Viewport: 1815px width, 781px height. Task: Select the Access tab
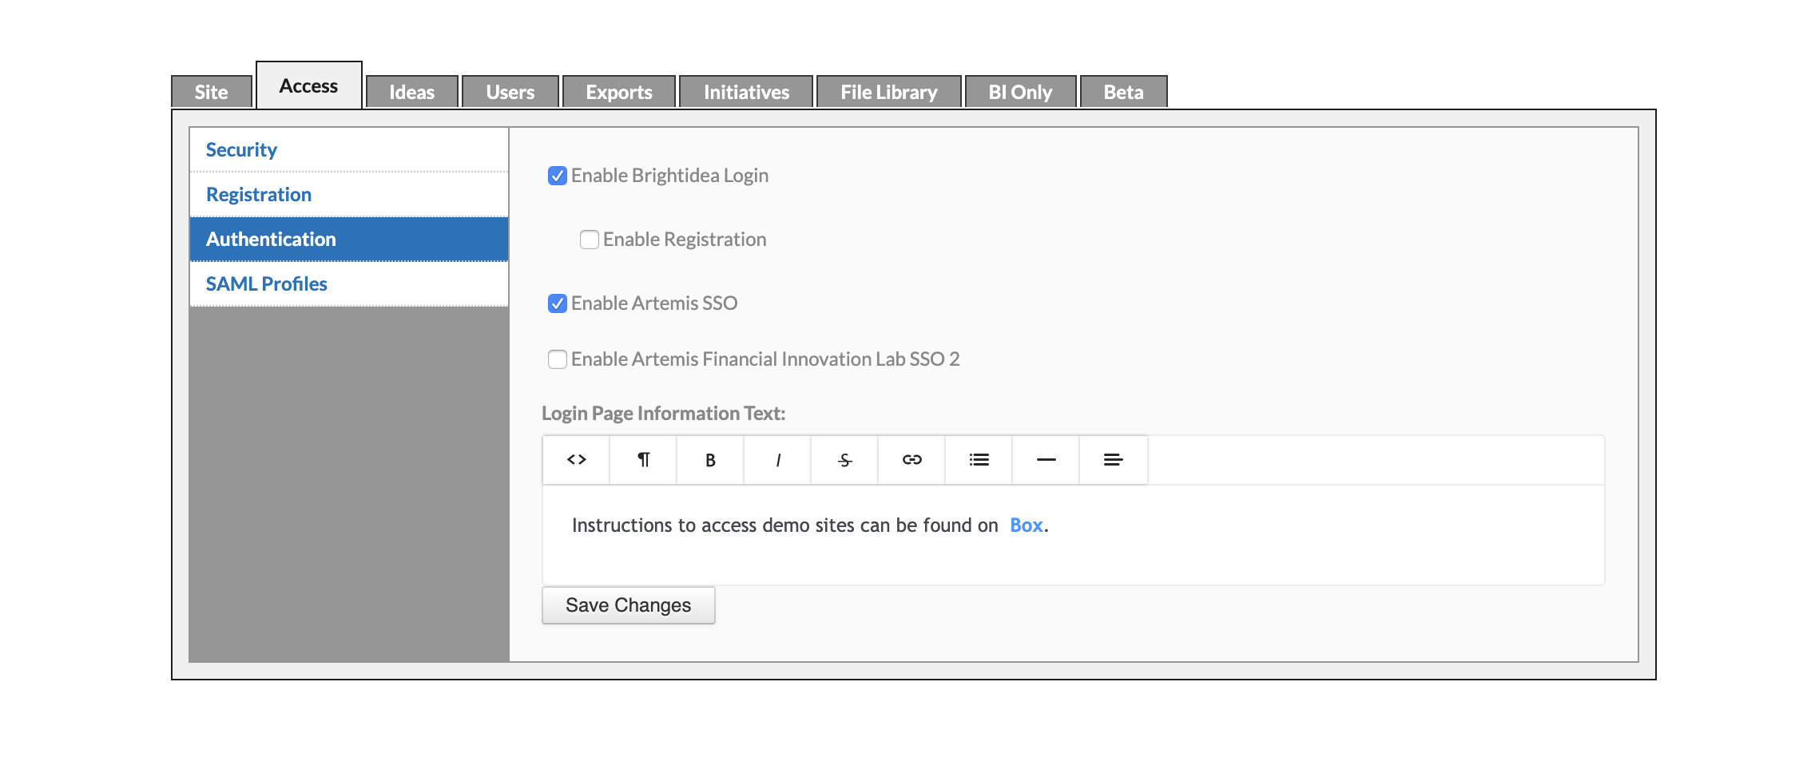[x=308, y=85]
